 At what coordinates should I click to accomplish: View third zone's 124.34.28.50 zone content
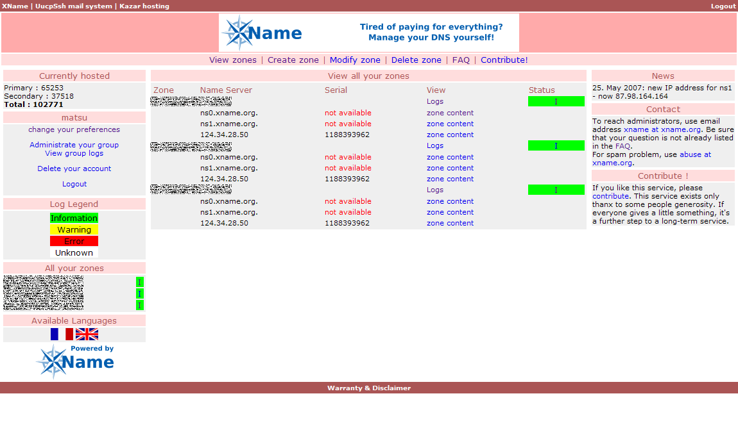(450, 223)
